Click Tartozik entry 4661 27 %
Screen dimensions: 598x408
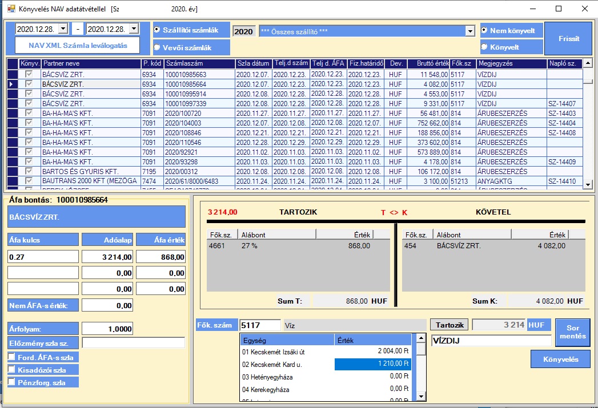coord(298,246)
